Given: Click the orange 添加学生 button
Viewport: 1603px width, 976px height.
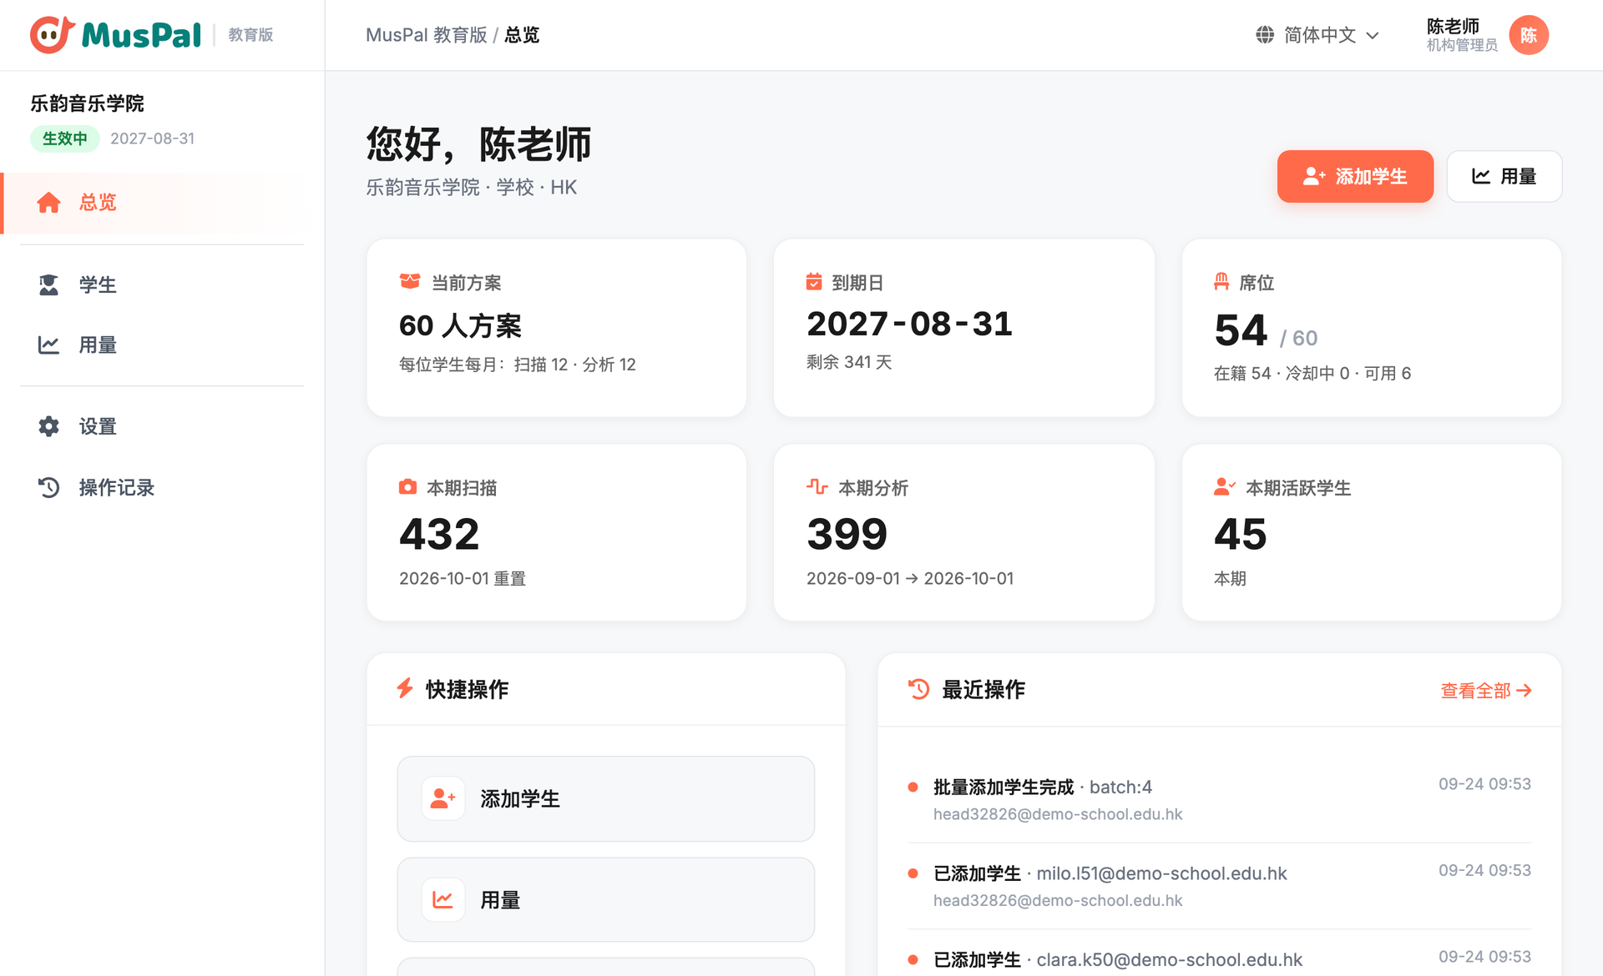Looking at the screenshot, I should click(x=1355, y=176).
